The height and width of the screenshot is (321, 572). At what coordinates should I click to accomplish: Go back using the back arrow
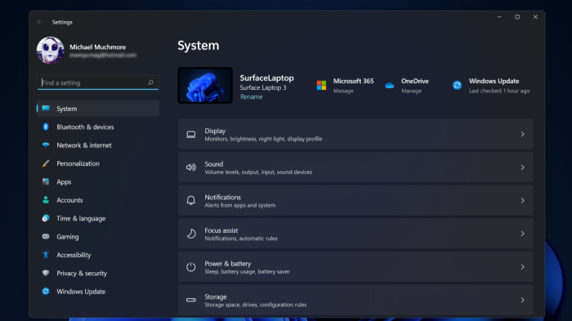(40, 22)
